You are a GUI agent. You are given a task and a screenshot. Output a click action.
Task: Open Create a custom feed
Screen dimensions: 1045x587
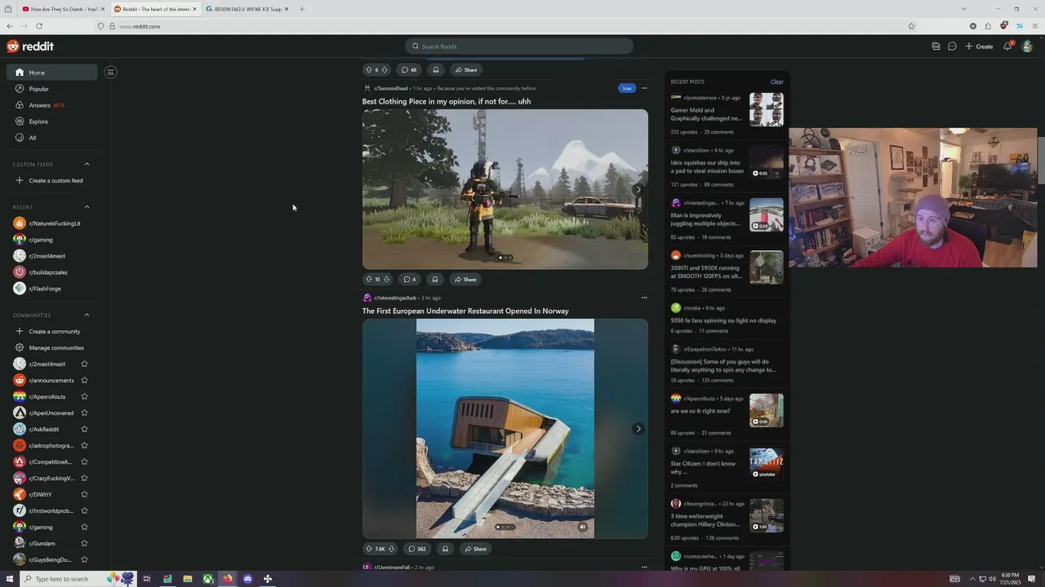point(52,180)
